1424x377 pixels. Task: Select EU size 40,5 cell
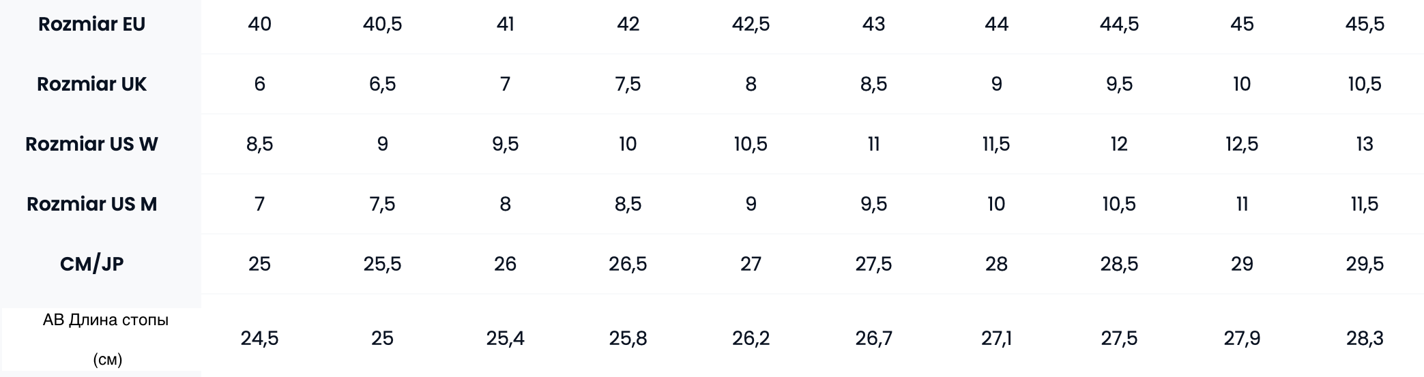coord(382,25)
